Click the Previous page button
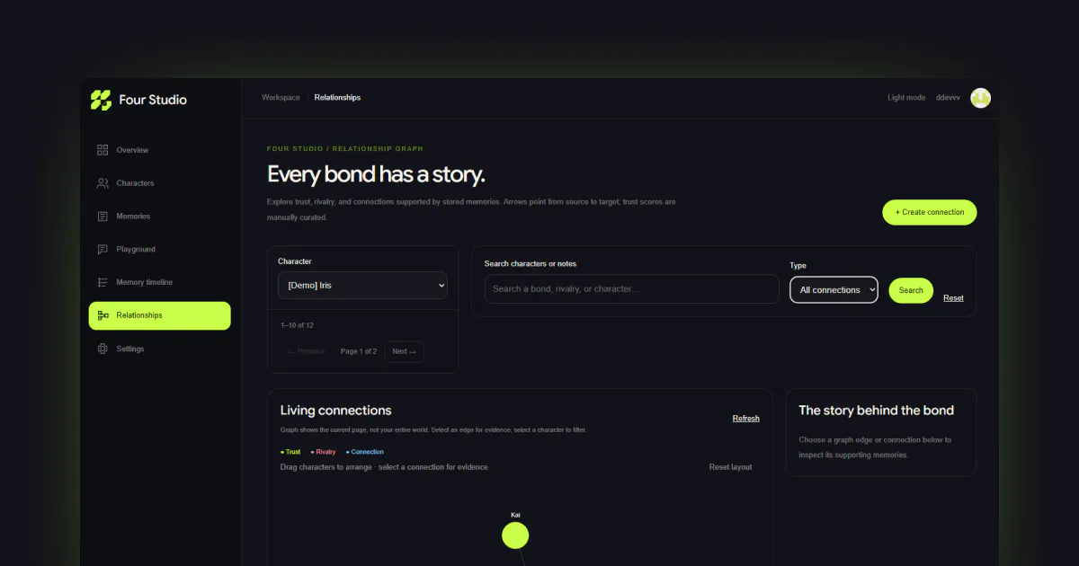Screen dimensions: 1079x566 point(307,351)
